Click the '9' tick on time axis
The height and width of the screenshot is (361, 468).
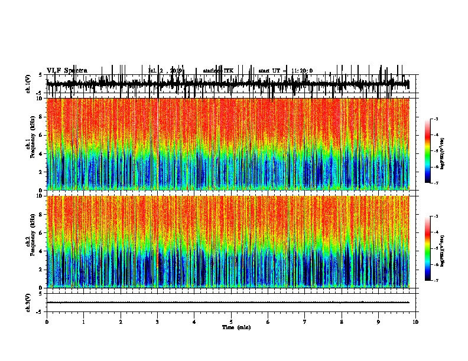point(378,322)
